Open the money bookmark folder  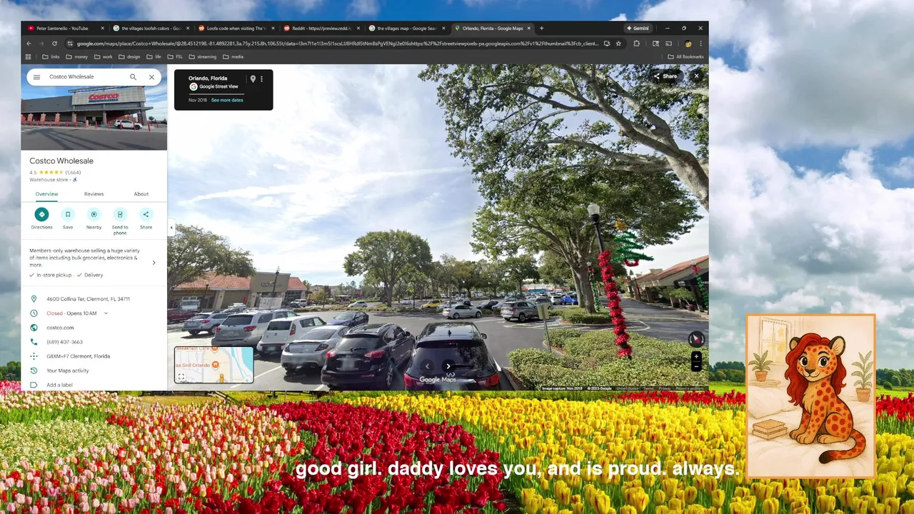tap(76, 56)
